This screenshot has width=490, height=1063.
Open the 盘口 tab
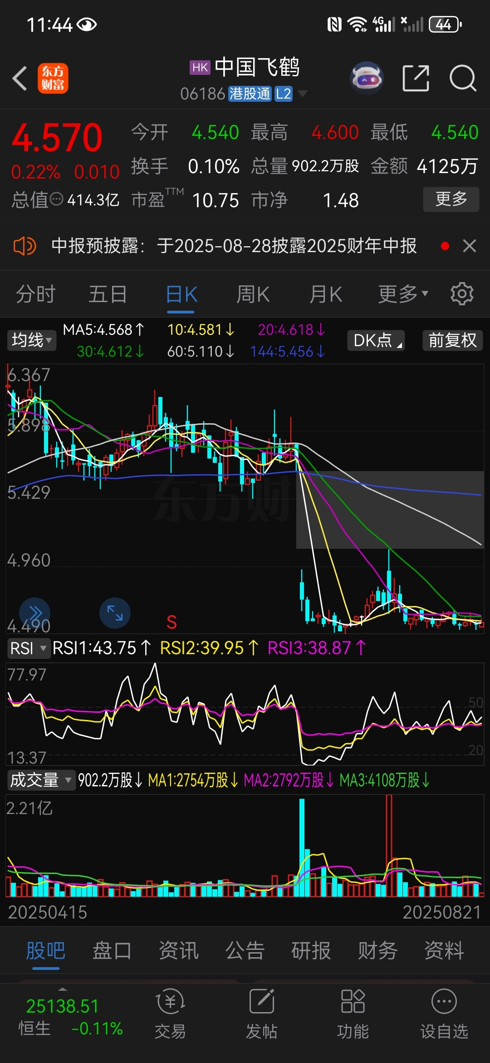pyautogui.click(x=112, y=950)
